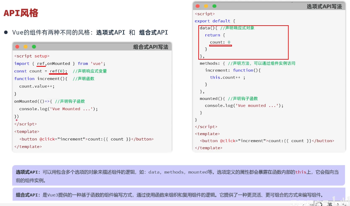
Task: Click the red dot in 选项式API写法 window
Action: (x=198, y=6)
